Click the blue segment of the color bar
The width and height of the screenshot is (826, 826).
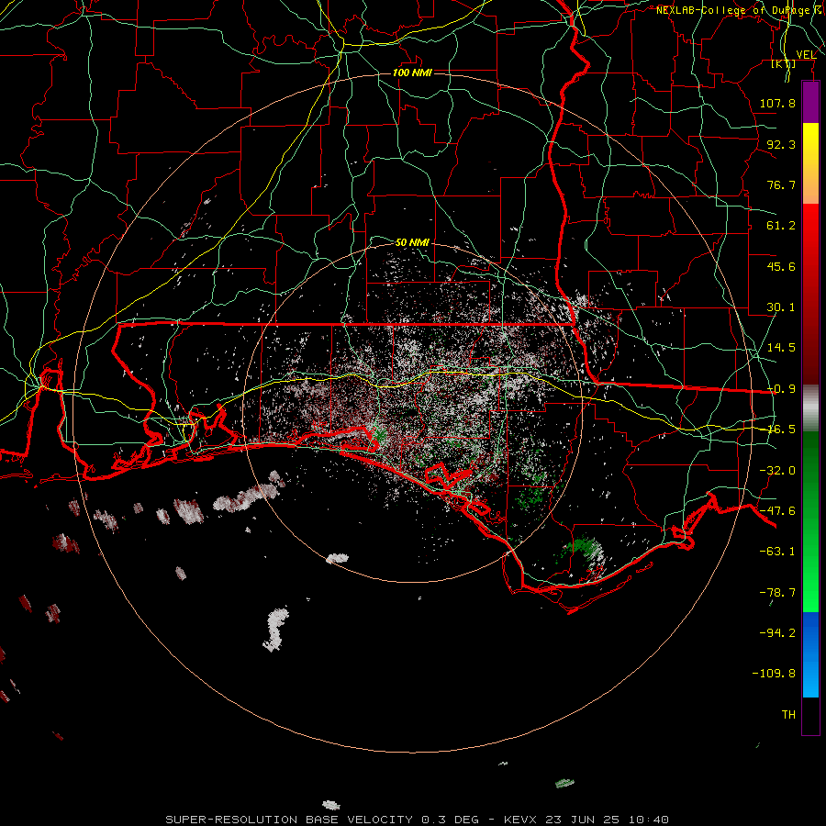click(810, 654)
